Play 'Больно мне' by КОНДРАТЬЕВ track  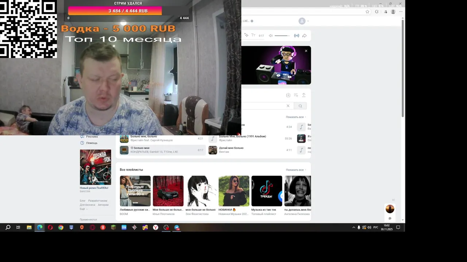click(x=162, y=150)
